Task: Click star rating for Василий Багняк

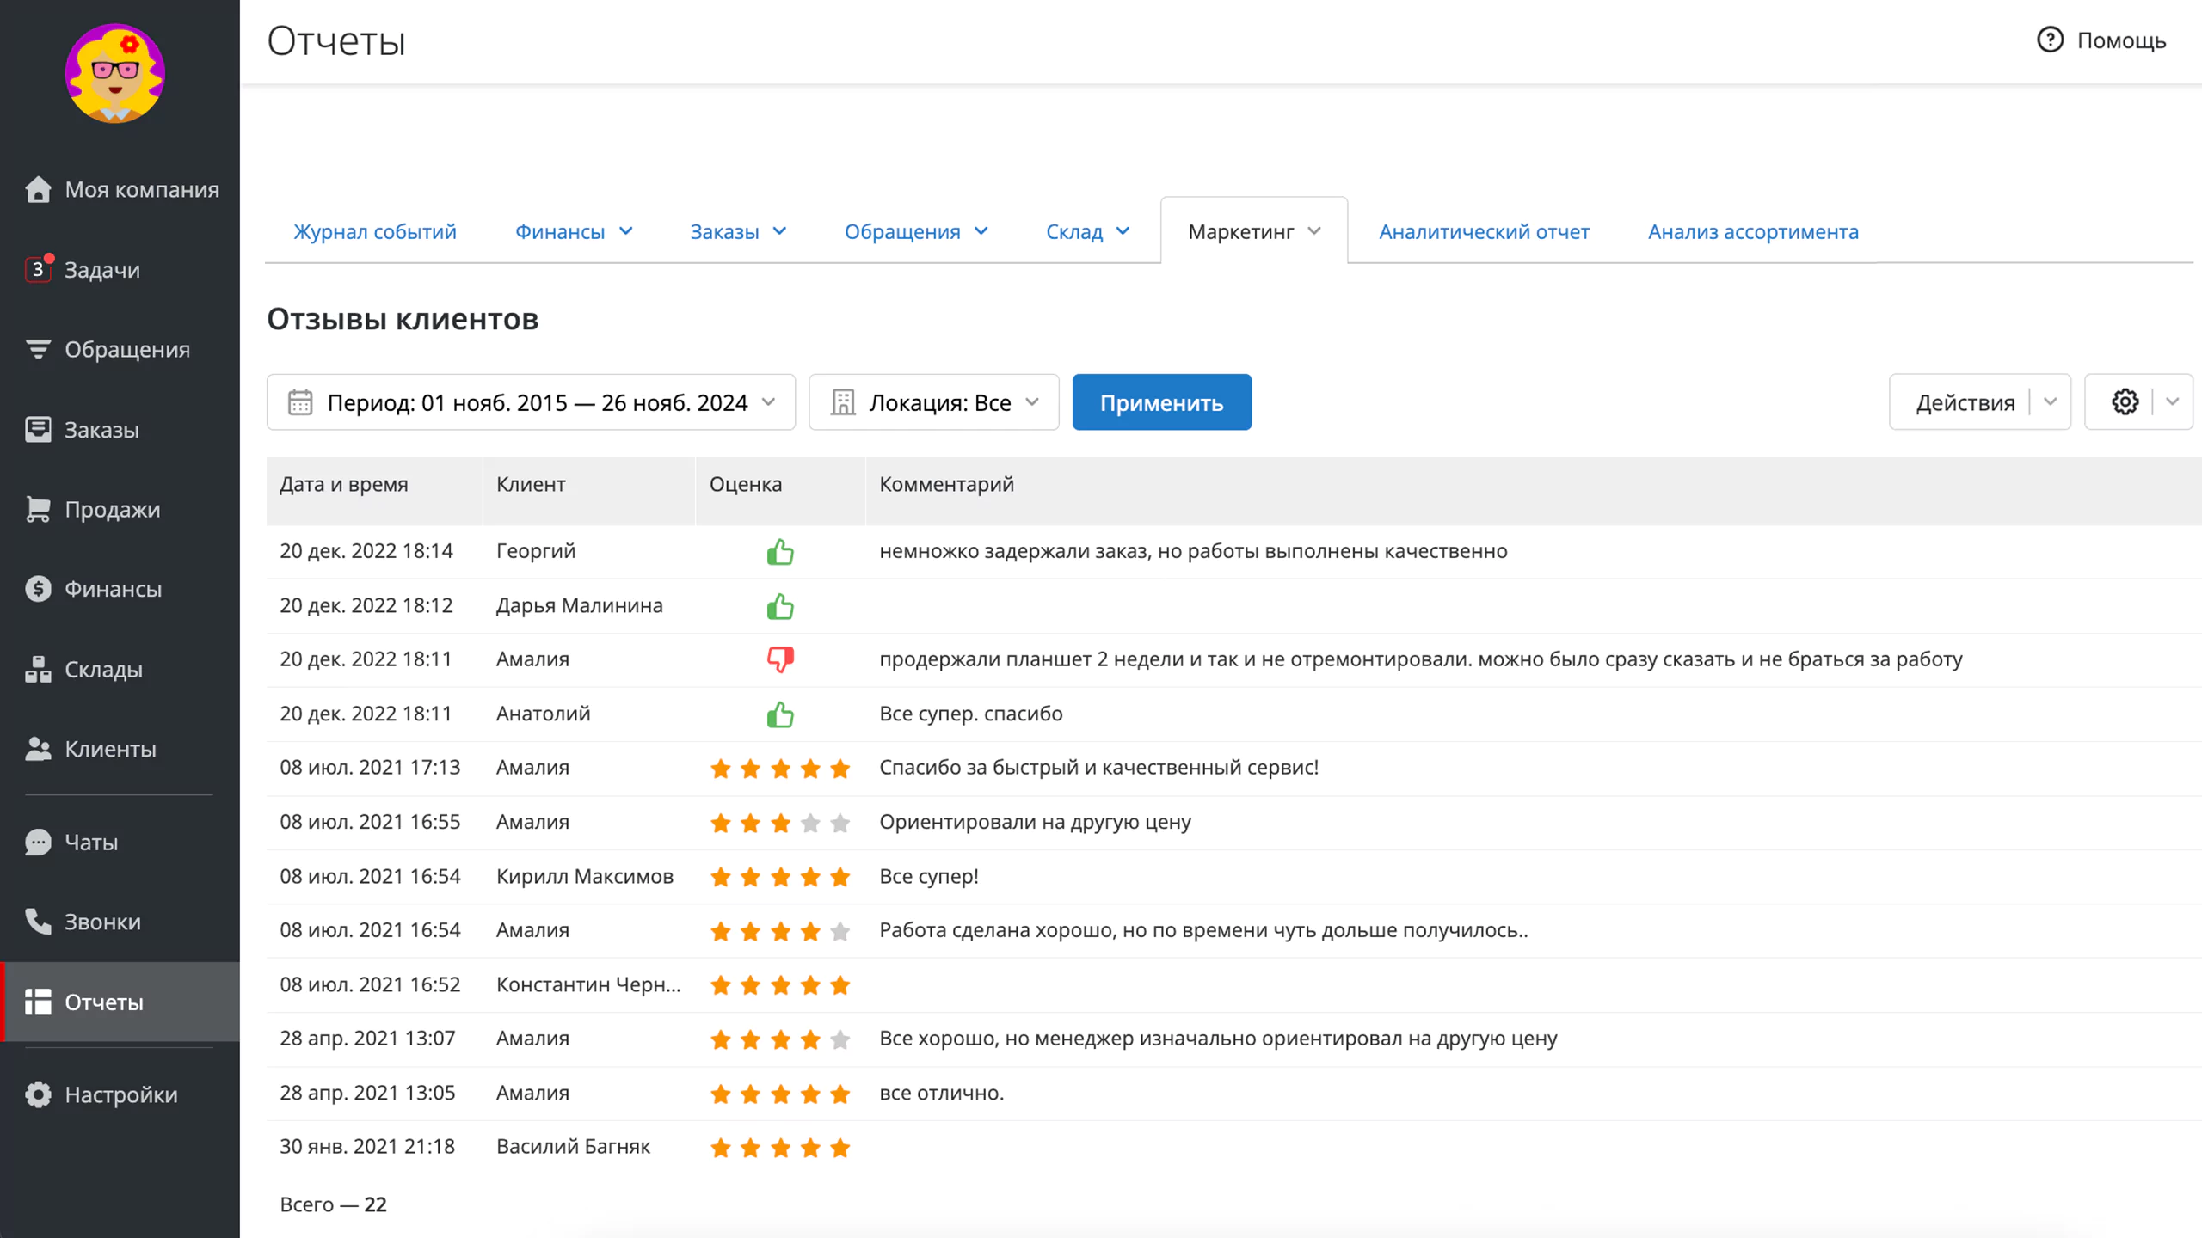Action: click(780, 1148)
